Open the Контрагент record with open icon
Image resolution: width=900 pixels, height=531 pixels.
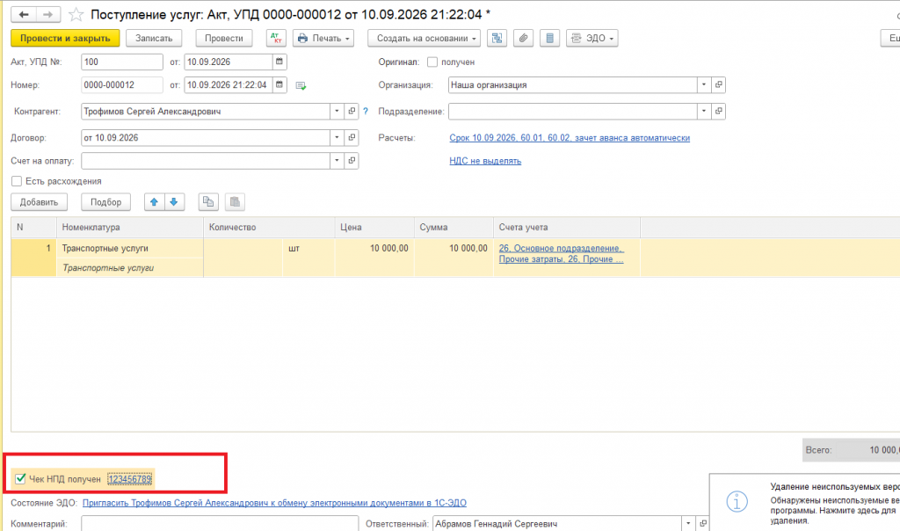(x=352, y=112)
